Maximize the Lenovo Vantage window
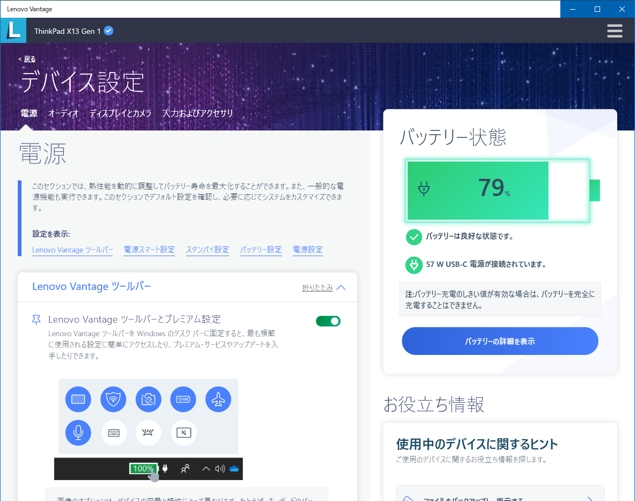The image size is (635, 501). [x=597, y=9]
